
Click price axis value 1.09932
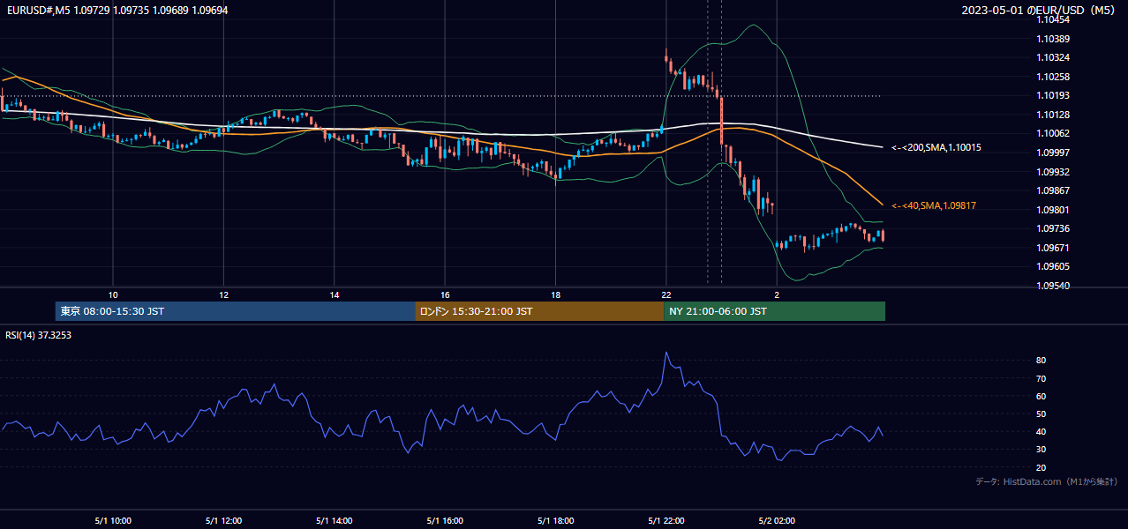point(1053,172)
